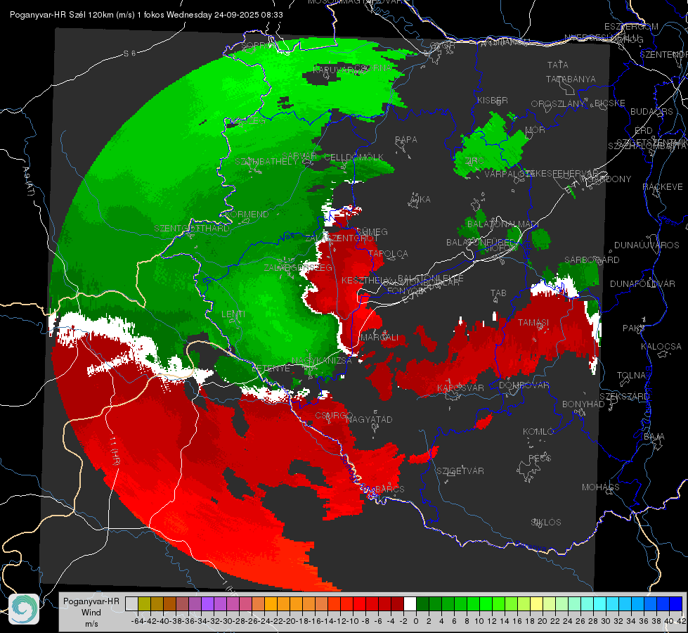Click the OROSZLANY city label
This screenshot has height=633, width=688.
pyautogui.click(x=558, y=104)
